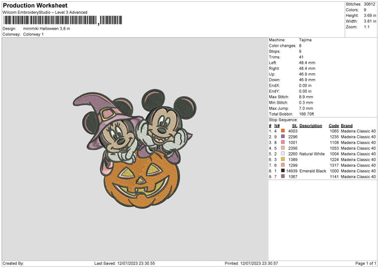Click the Stitches value 30612
Viewport: 379px width, 268px height.
(x=370, y=4)
